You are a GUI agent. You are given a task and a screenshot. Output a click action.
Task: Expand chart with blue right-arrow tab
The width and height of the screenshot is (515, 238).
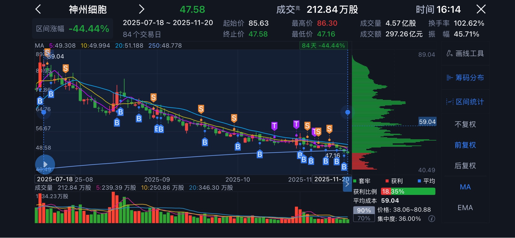347,184
